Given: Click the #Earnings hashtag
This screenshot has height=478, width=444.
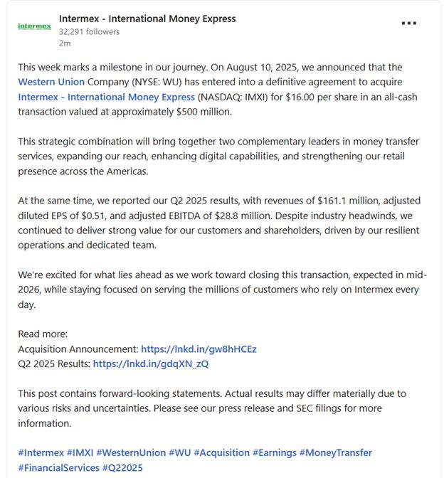Looking at the screenshot, I should (x=274, y=452).
